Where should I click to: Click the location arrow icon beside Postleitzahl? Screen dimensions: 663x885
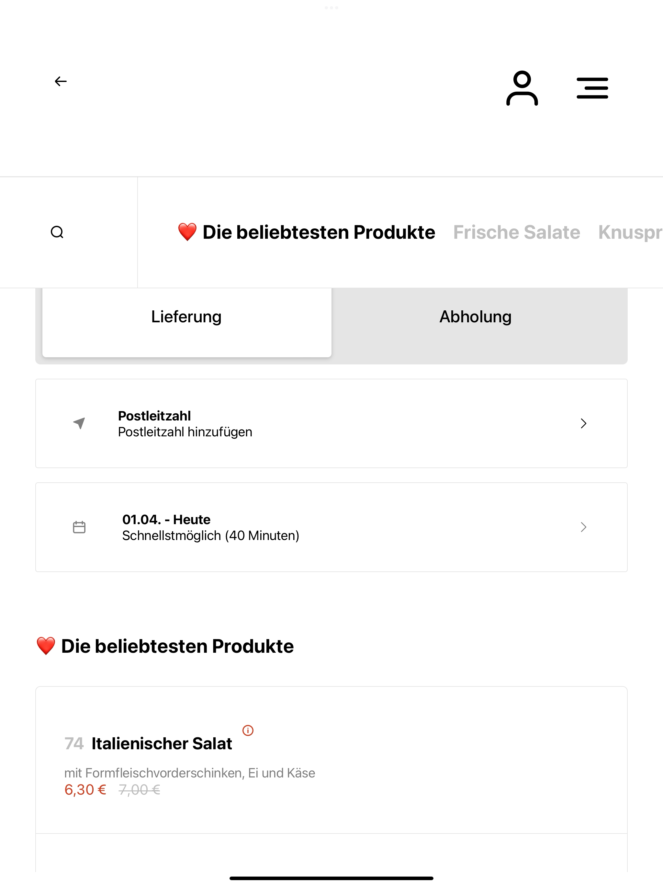pos(79,423)
